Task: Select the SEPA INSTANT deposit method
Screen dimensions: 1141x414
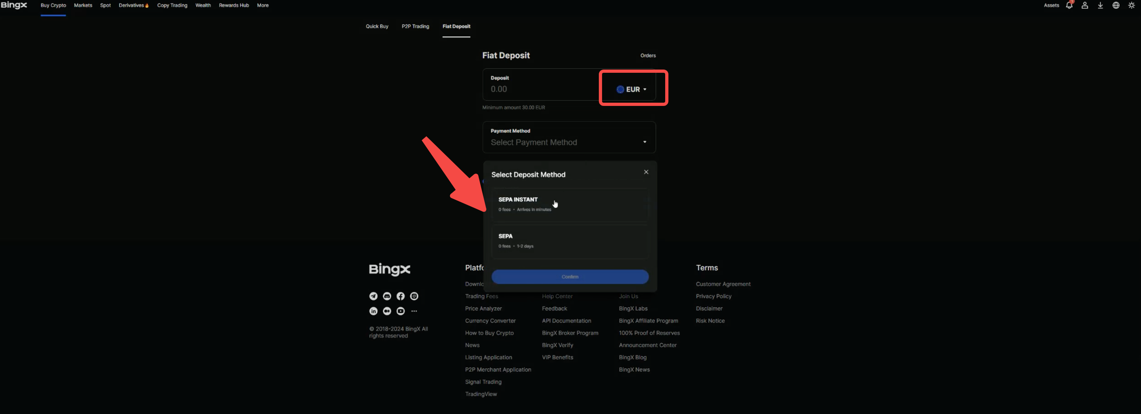Action: pyautogui.click(x=570, y=205)
